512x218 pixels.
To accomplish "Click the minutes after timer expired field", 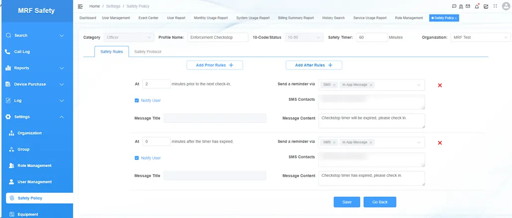I will [156, 142].
